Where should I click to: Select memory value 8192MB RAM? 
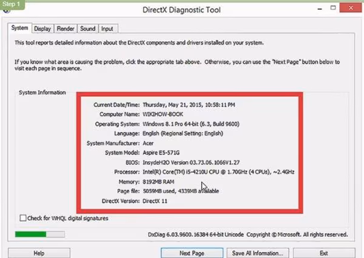coord(158,182)
